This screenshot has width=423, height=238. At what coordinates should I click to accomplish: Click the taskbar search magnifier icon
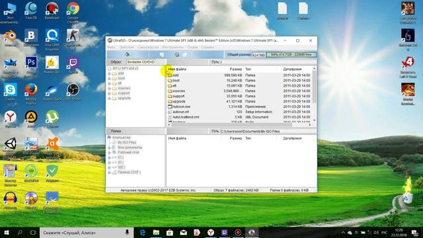[x=20, y=233]
